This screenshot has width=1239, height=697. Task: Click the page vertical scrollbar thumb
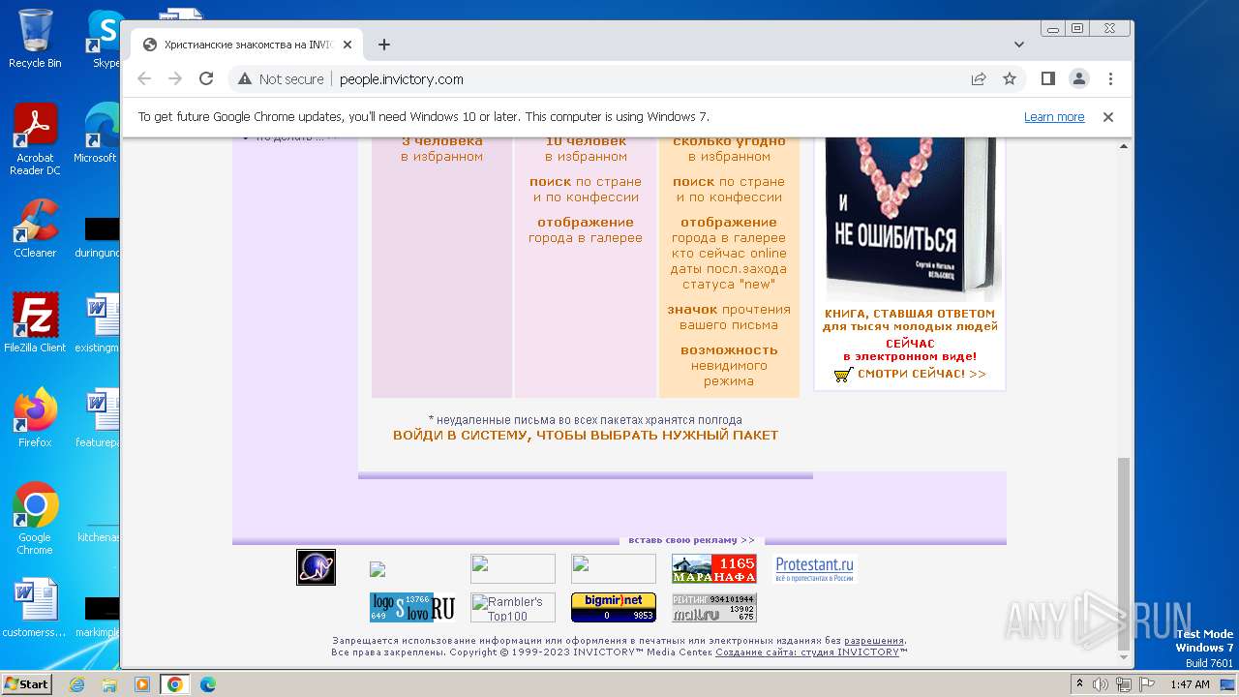[1124, 552]
